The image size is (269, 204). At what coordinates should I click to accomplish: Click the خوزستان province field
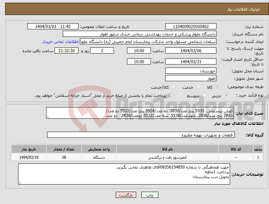coord(190,71)
